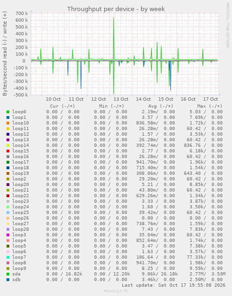Click the chart title 'Throughput per device - by week'
The image size is (232, 296).
[x=116, y=9]
